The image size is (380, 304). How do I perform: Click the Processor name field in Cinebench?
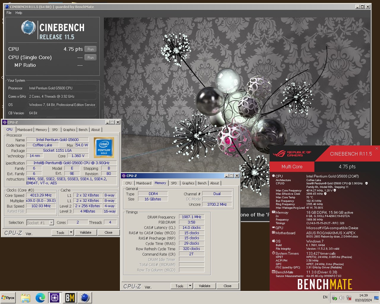point(62,88)
